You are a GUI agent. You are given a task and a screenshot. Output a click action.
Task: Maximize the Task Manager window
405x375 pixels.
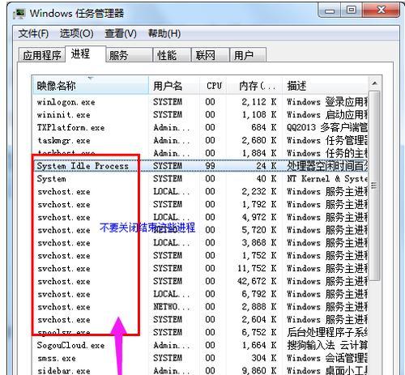[351, 11]
